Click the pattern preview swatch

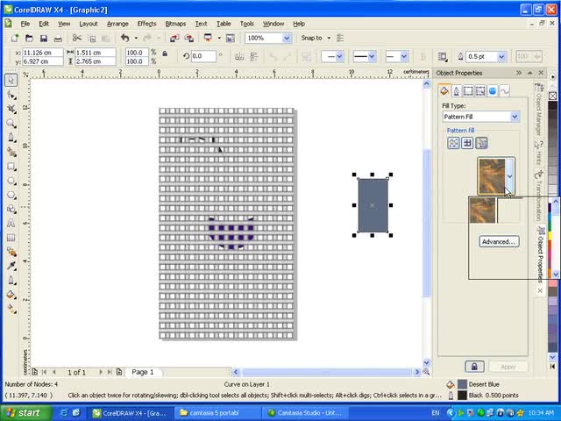click(491, 175)
